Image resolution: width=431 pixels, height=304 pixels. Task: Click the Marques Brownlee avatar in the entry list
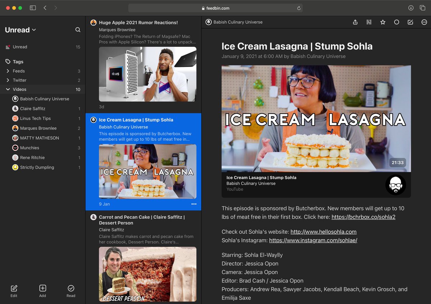click(93, 23)
